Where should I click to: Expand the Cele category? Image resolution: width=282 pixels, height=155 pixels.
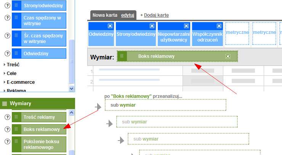pyautogui.click(x=11, y=73)
